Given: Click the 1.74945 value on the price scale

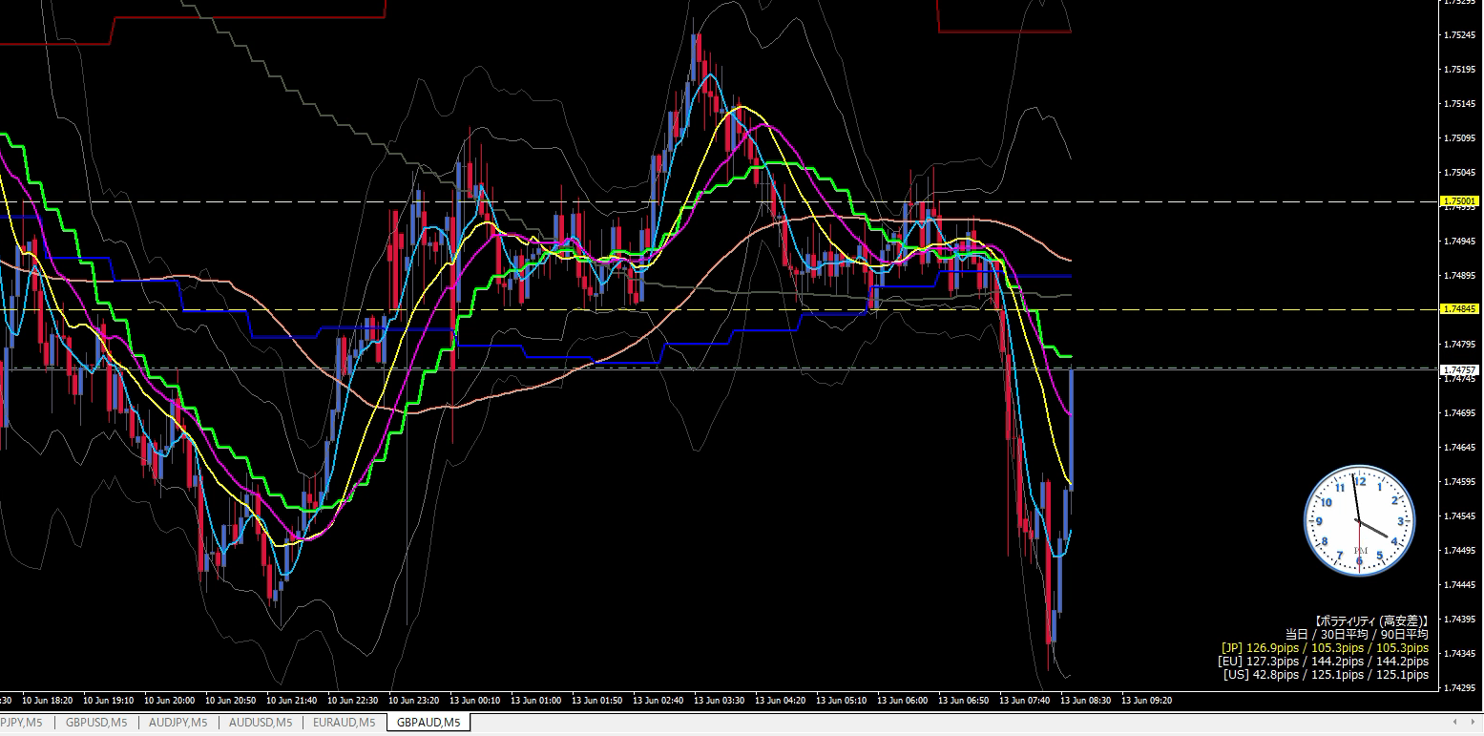Looking at the screenshot, I should pyautogui.click(x=1460, y=242).
